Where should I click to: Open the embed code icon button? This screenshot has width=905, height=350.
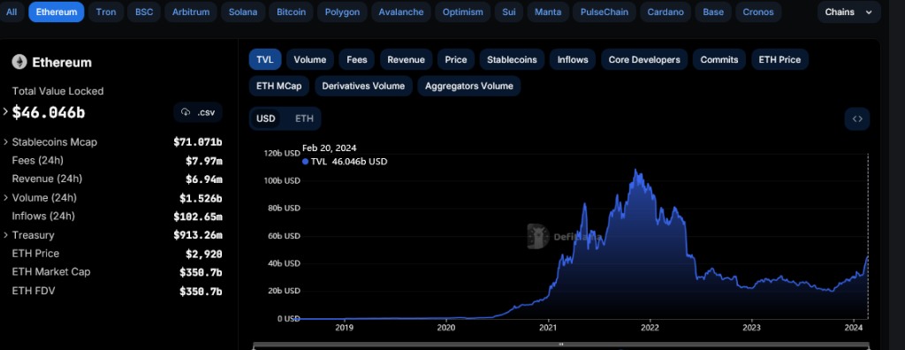[857, 118]
